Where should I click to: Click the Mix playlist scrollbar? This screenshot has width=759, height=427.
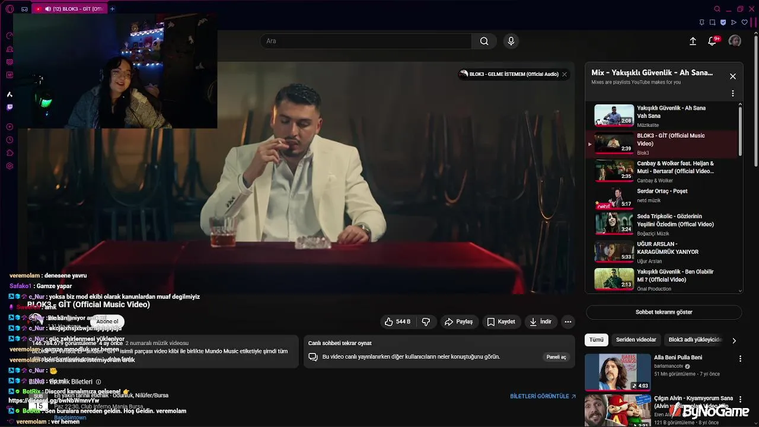point(740,132)
